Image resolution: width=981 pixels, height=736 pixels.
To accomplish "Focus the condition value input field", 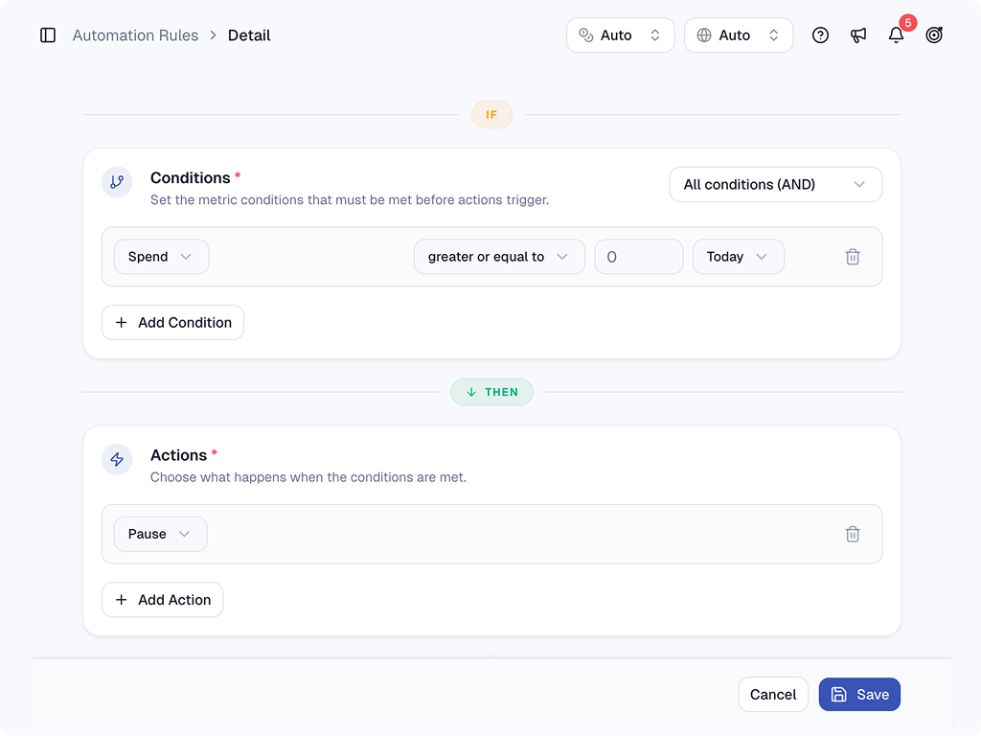I will coord(638,257).
